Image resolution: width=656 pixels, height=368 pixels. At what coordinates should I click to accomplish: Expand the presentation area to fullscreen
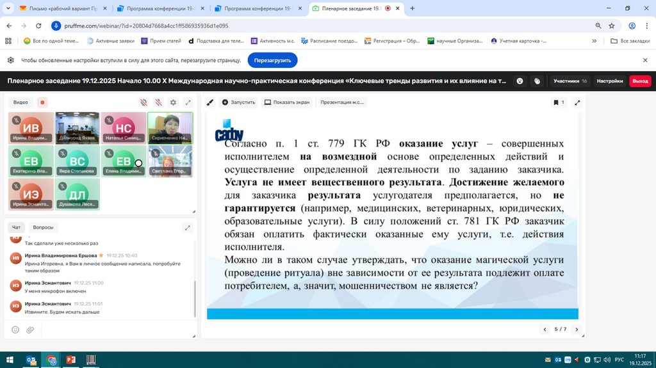(577, 102)
